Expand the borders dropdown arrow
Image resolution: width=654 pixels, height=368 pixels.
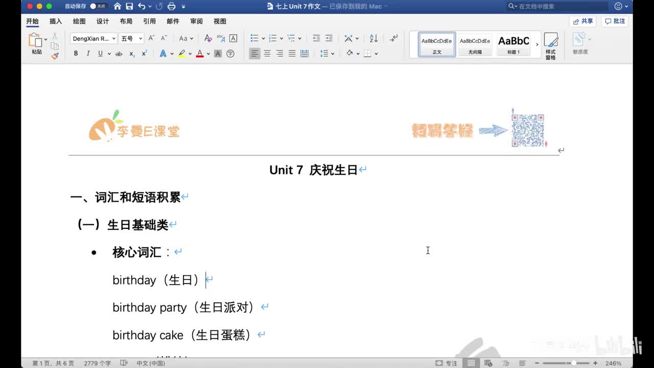376,54
